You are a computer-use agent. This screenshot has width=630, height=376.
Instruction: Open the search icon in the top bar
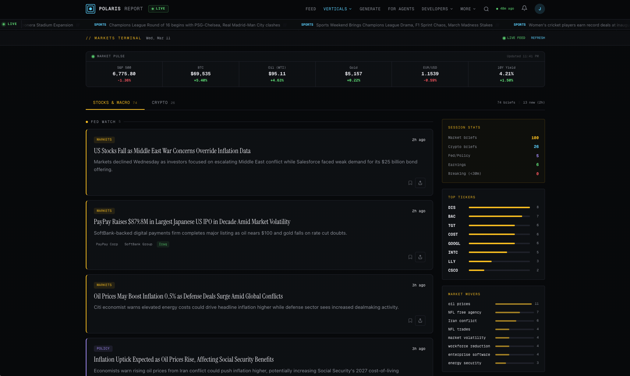486,8
